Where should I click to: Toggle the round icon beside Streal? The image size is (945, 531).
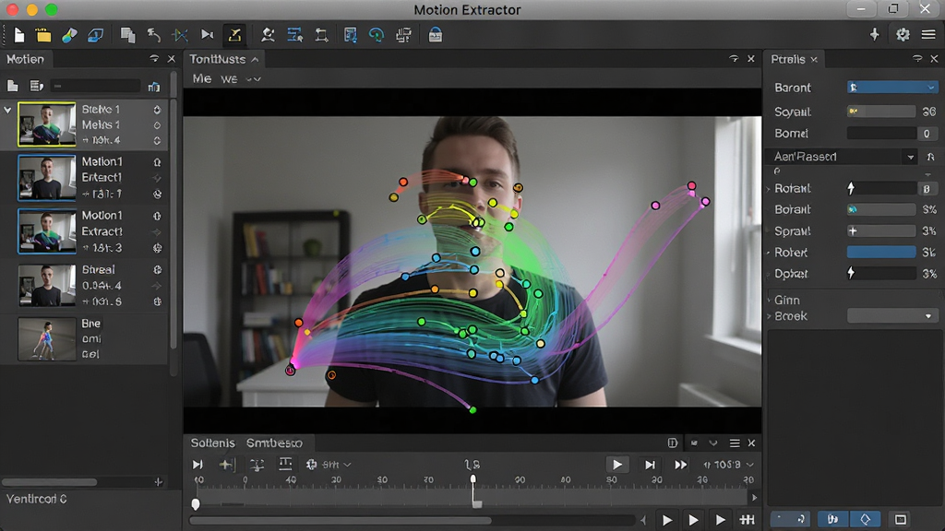pyautogui.click(x=157, y=270)
